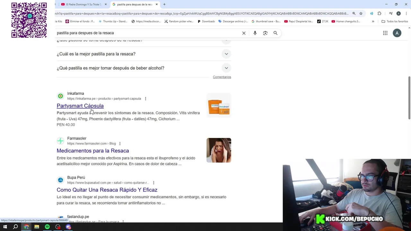This screenshot has height=231, width=411.
Task: Bookmark this page with the star icon
Action: point(361,13)
